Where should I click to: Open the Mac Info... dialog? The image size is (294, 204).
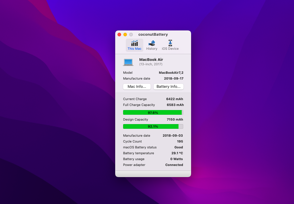coord(137,87)
